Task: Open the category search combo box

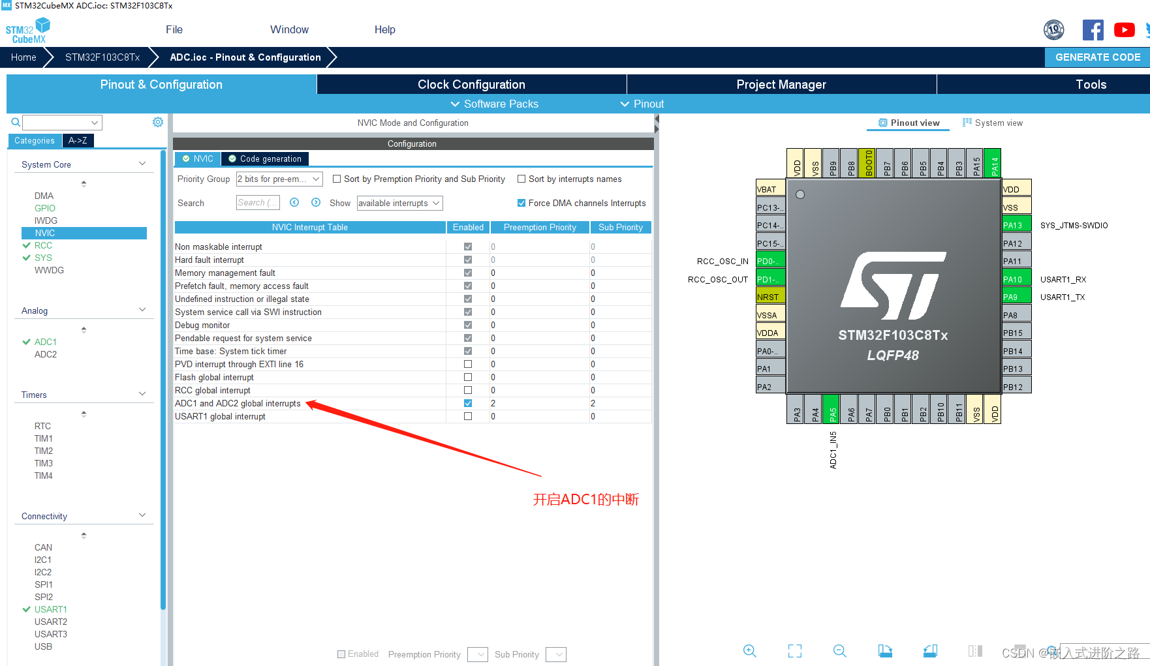Action: [x=63, y=123]
